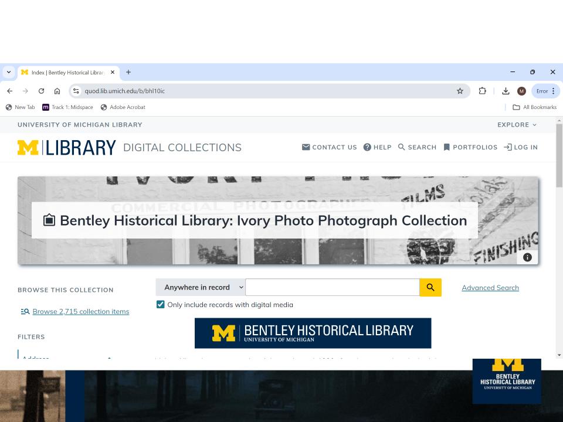Image resolution: width=563 pixels, height=422 pixels.
Task: Open the Adobe Acrobat bookmark
Action: pyautogui.click(x=123, y=107)
